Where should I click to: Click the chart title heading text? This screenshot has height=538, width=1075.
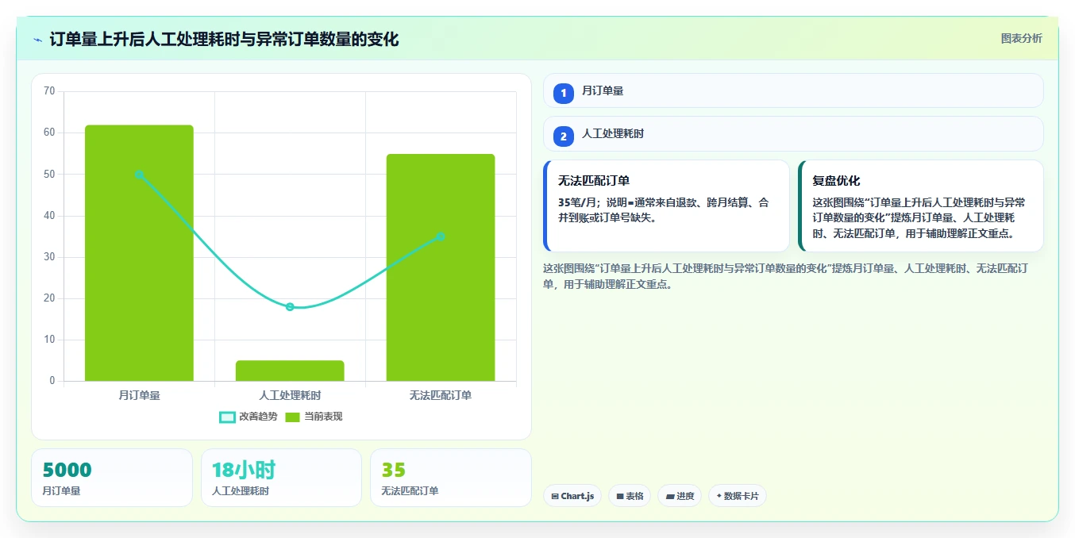click(224, 39)
